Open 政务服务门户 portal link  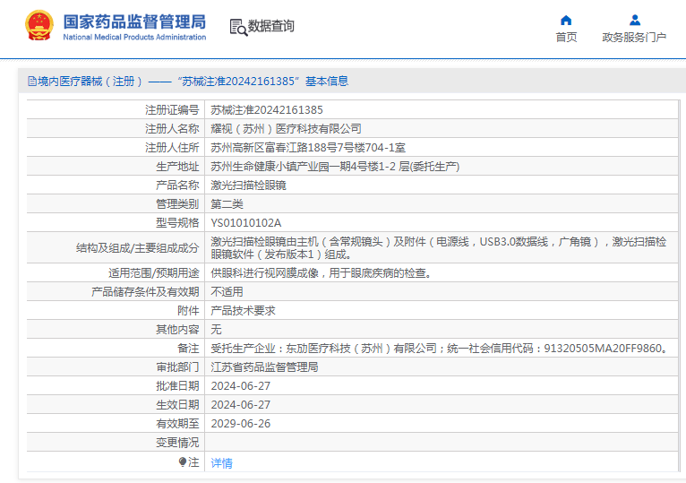click(634, 38)
